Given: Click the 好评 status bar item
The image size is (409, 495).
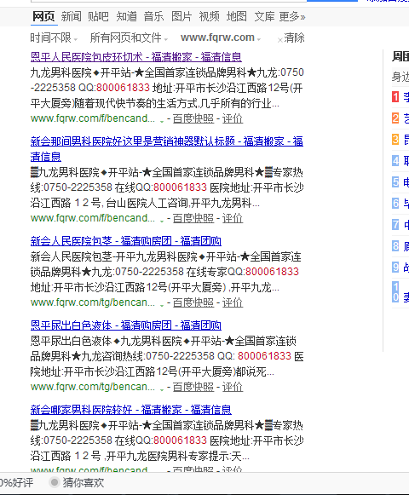Looking at the screenshot, I should click(x=16, y=482).
